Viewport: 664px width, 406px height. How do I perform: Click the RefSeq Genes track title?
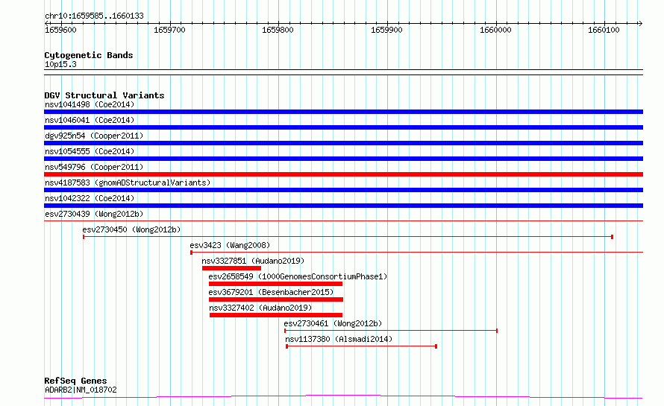click(x=75, y=381)
